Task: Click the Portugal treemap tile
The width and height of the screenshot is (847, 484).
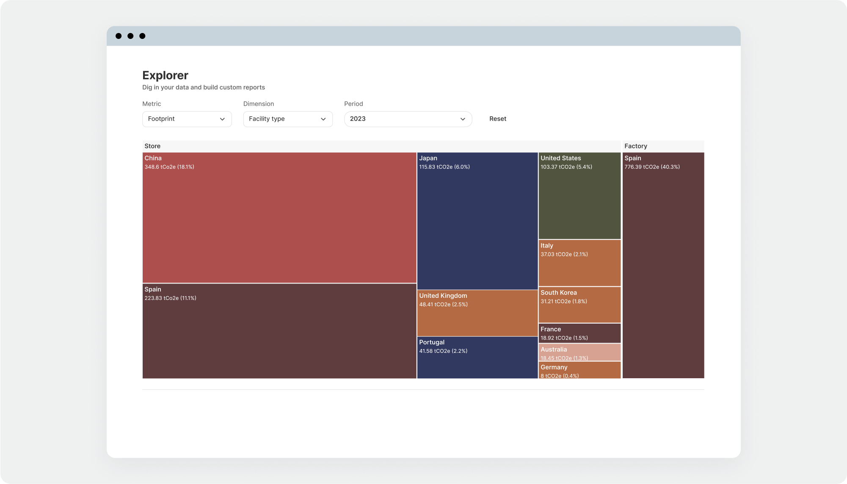Action: coord(477,357)
